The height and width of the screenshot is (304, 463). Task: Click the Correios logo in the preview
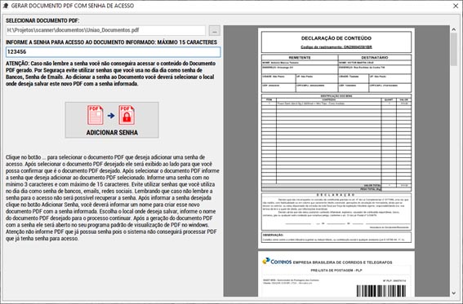277,261
